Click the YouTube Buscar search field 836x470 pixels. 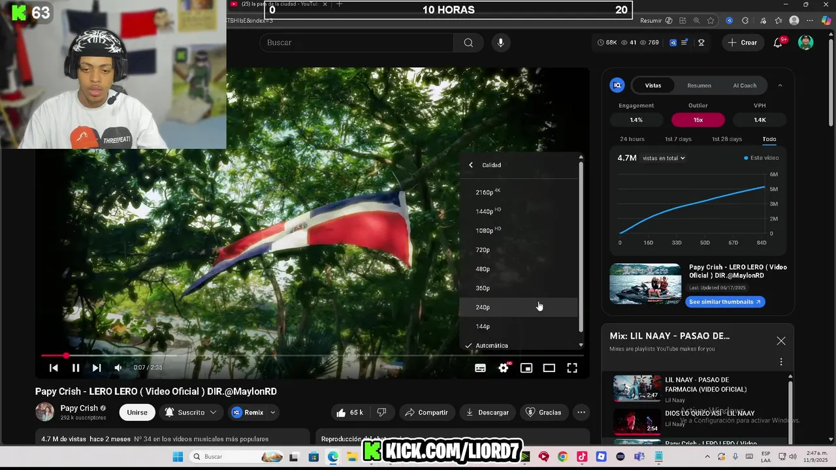click(357, 42)
